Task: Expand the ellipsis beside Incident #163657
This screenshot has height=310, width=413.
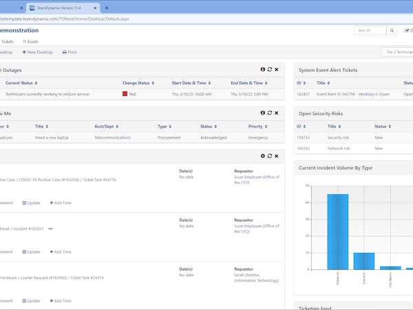Action: (50, 229)
